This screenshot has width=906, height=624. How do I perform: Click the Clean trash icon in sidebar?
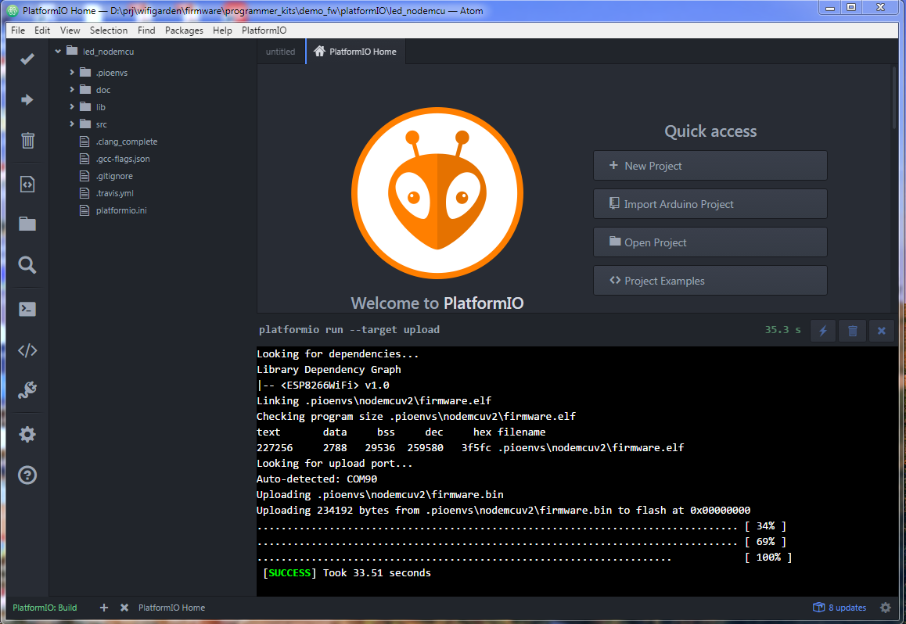(27, 140)
